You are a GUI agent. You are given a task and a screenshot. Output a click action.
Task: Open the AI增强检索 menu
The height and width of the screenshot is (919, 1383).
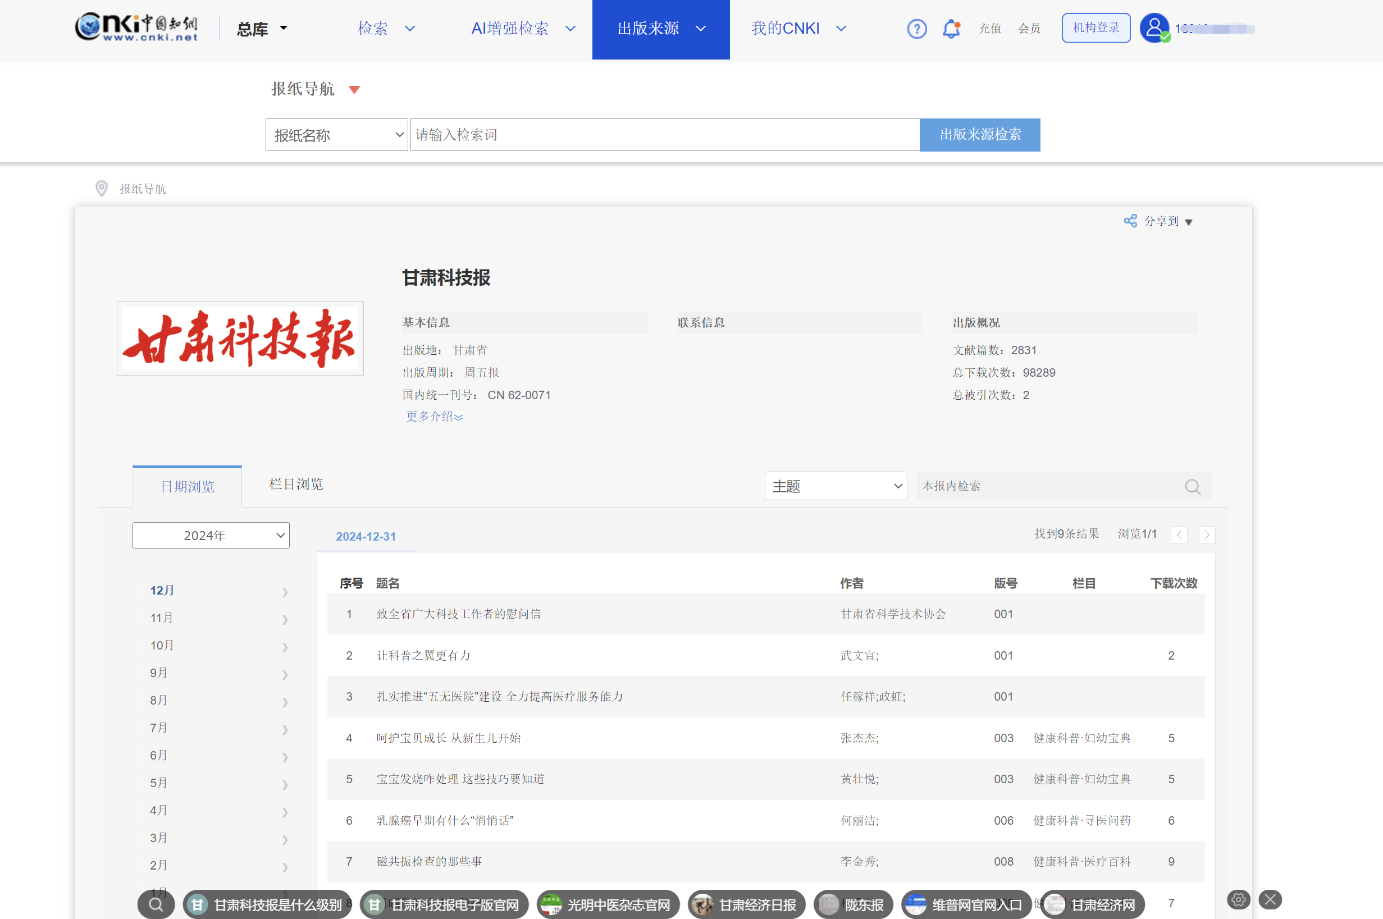[x=523, y=28]
